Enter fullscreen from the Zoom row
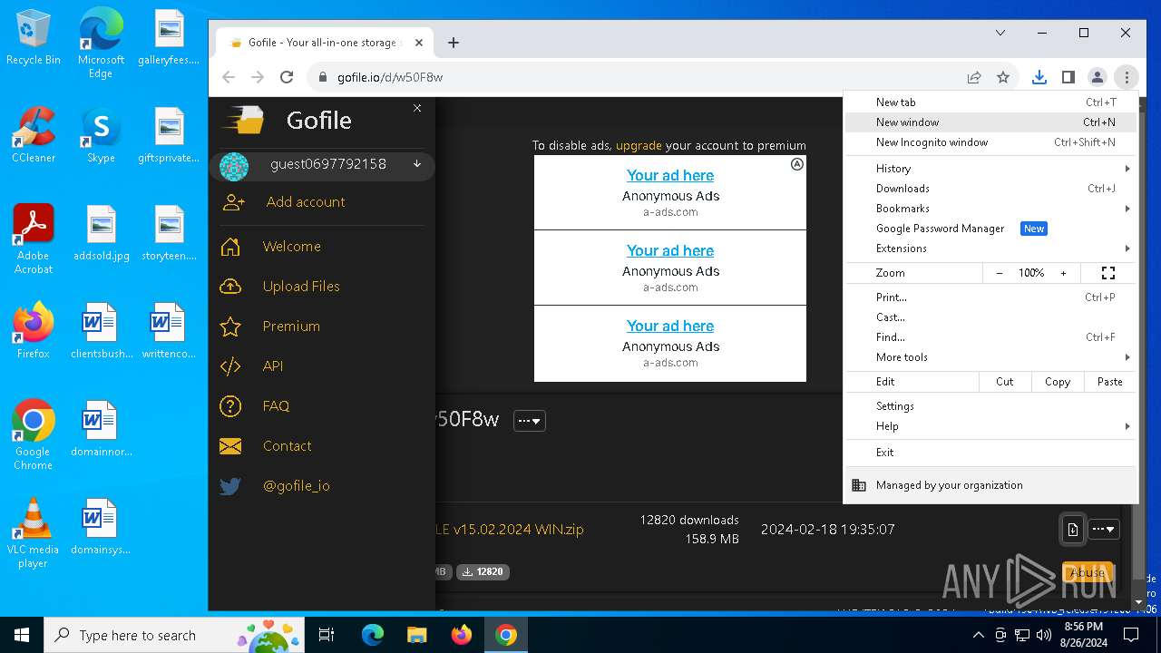Viewport: 1161px width, 653px height. 1107,273
